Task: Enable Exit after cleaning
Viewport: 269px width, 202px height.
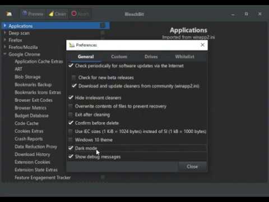Action: click(71, 114)
